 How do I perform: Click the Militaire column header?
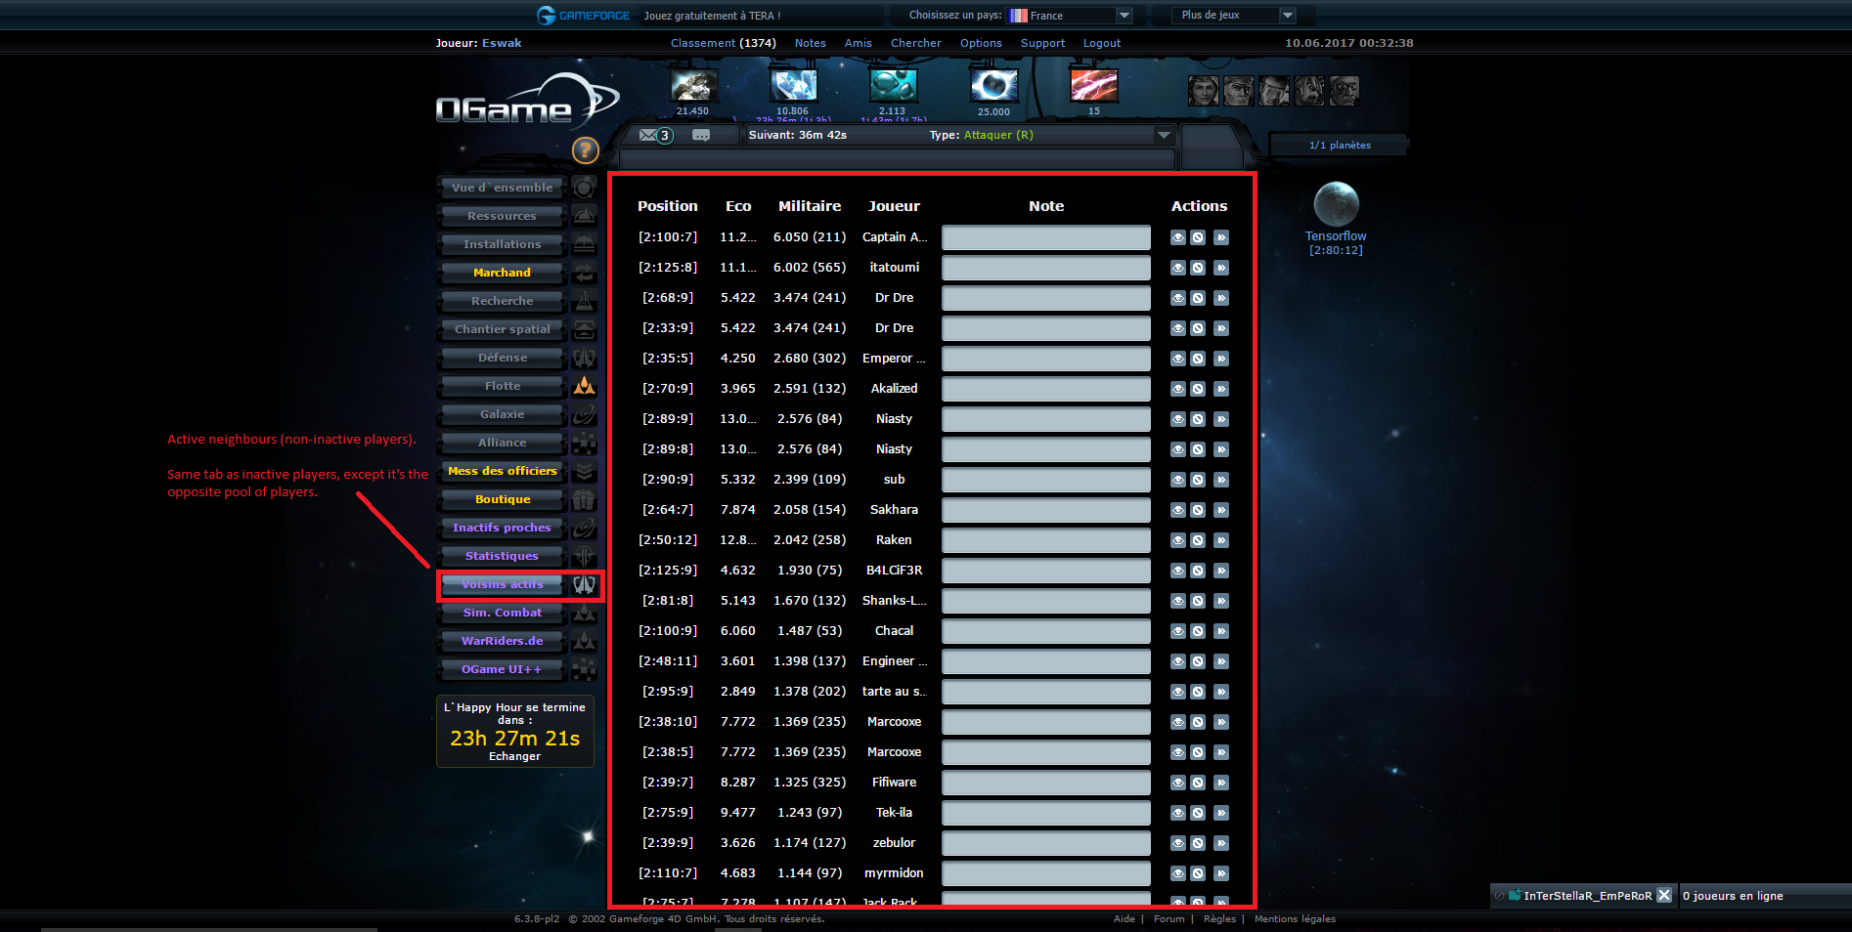coord(810,206)
